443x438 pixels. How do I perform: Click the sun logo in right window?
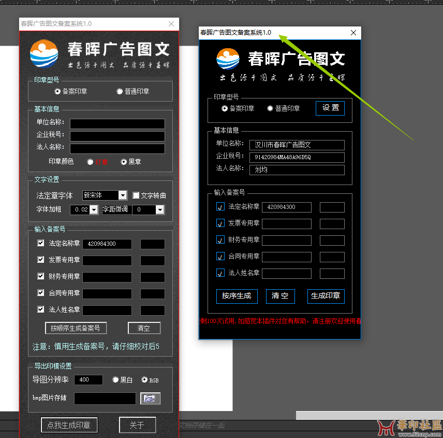pos(228,59)
